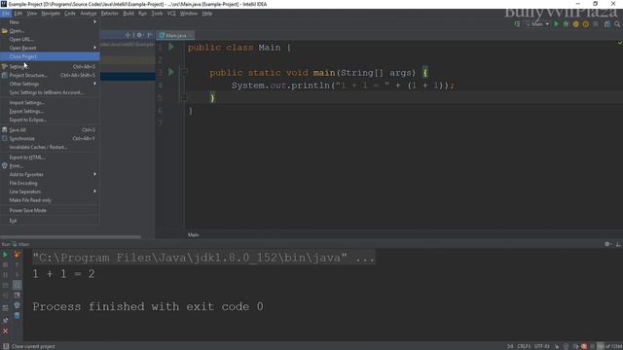Image resolution: width=623 pixels, height=350 pixels.
Task: Select Close Project menu entry
Action: [50, 56]
